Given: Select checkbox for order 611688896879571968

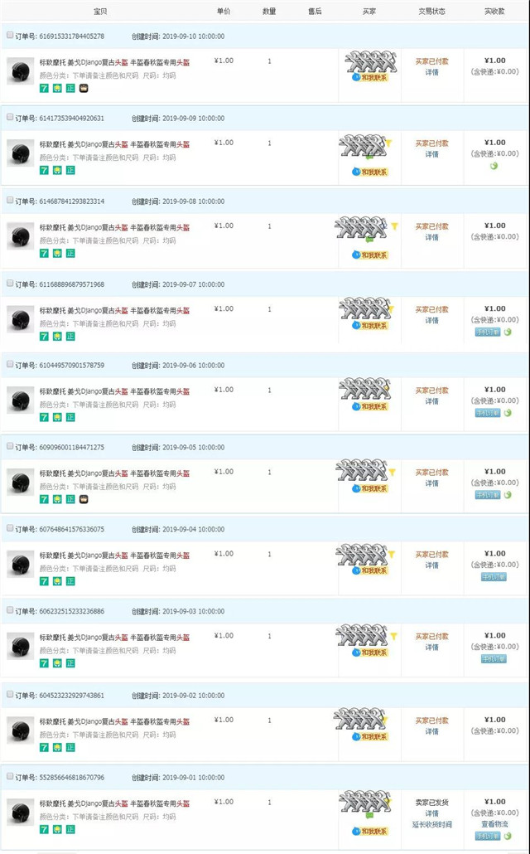Looking at the screenshot, I should click(10, 283).
